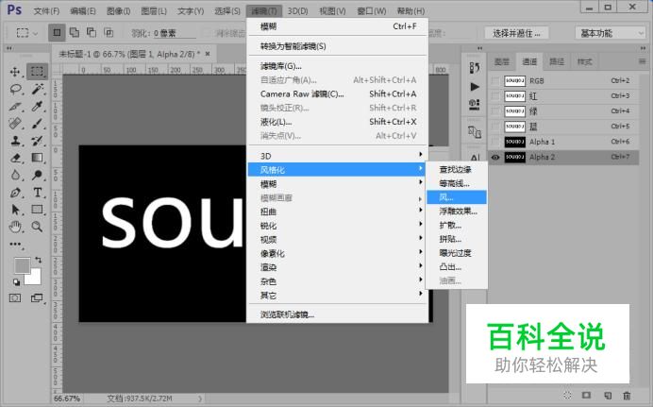Expand the 渲染 filter submenu
Screen dimensions: 653x407
338,267
